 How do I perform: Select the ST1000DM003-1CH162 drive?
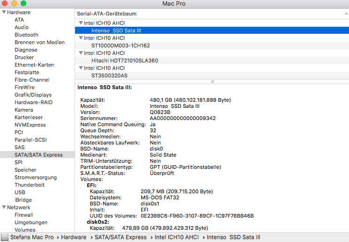pyautogui.click(x=212, y=45)
